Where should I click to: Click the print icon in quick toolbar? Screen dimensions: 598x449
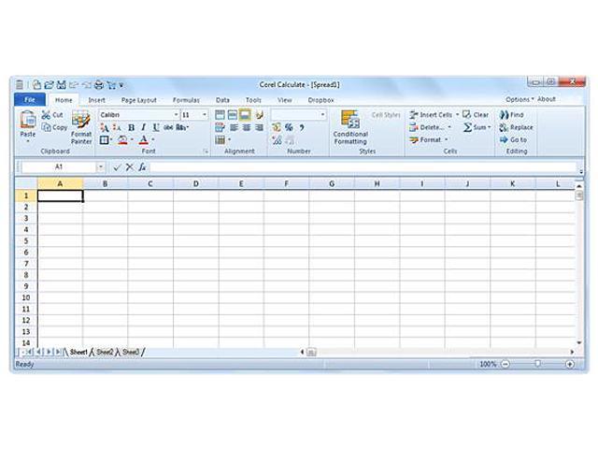tap(99, 84)
